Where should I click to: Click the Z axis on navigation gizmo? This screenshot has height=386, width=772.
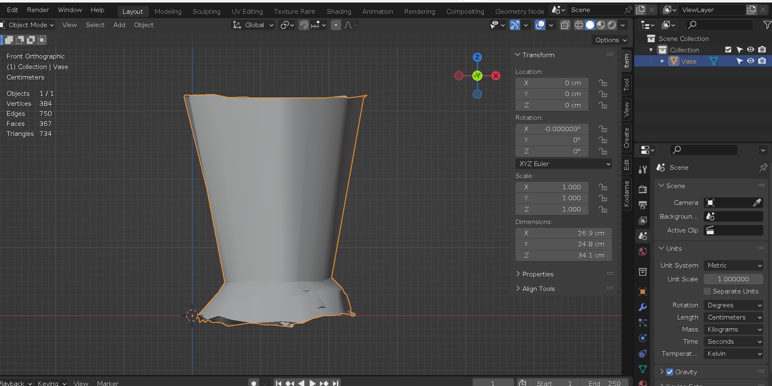click(477, 57)
